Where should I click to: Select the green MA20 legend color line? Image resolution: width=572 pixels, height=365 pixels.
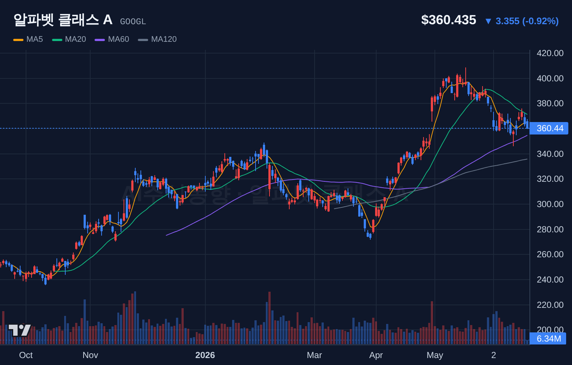point(57,40)
